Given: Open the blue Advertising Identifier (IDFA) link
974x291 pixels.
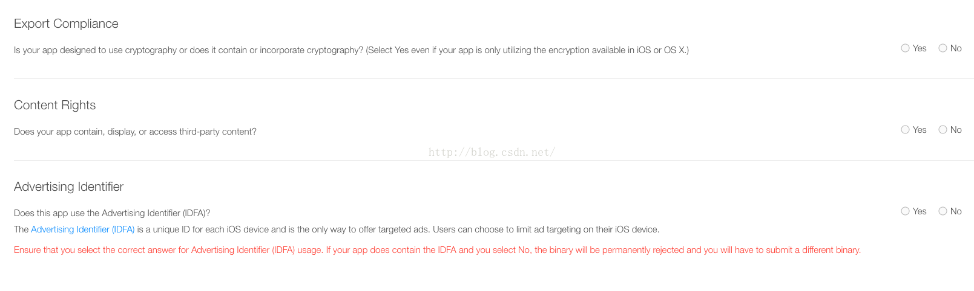Looking at the screenshot, I should (x=82, y=229).
